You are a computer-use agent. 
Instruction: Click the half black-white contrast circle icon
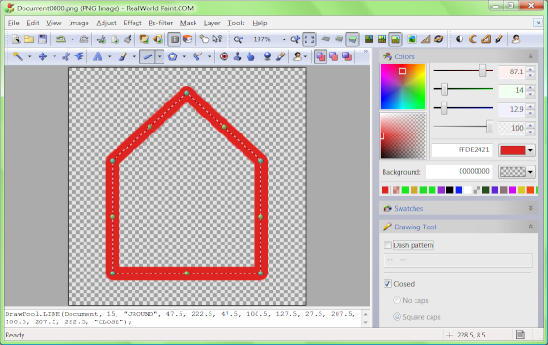coord(460,39)
